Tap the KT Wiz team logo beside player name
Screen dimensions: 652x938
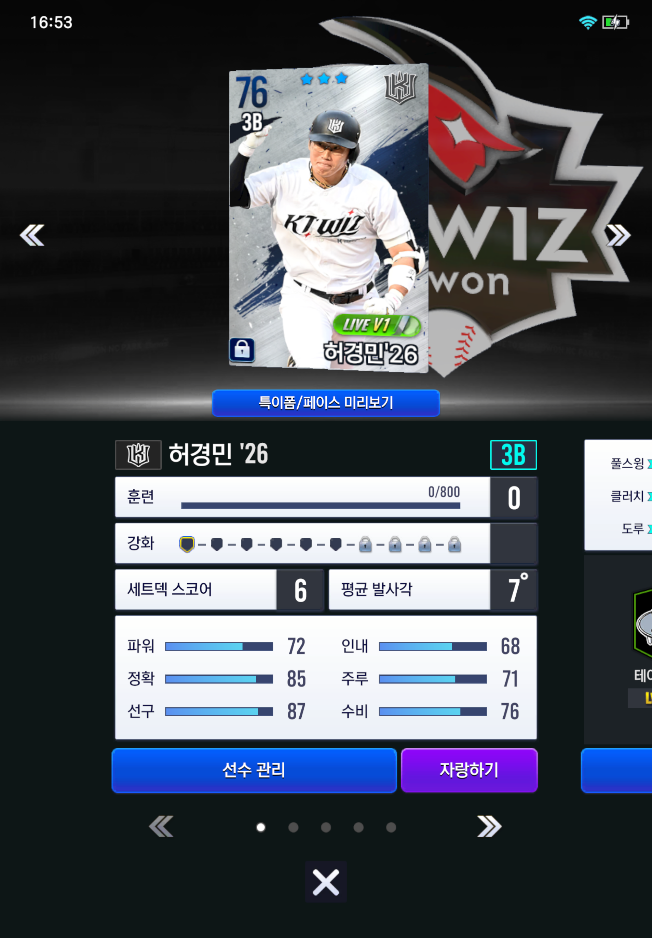pos(138,455)
